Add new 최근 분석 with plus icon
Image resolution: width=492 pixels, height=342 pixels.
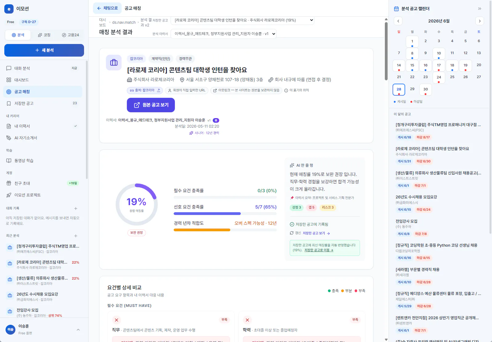76,236
